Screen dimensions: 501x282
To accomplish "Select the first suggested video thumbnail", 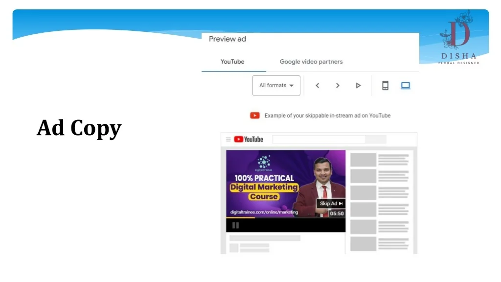I will tap(363, 160).
